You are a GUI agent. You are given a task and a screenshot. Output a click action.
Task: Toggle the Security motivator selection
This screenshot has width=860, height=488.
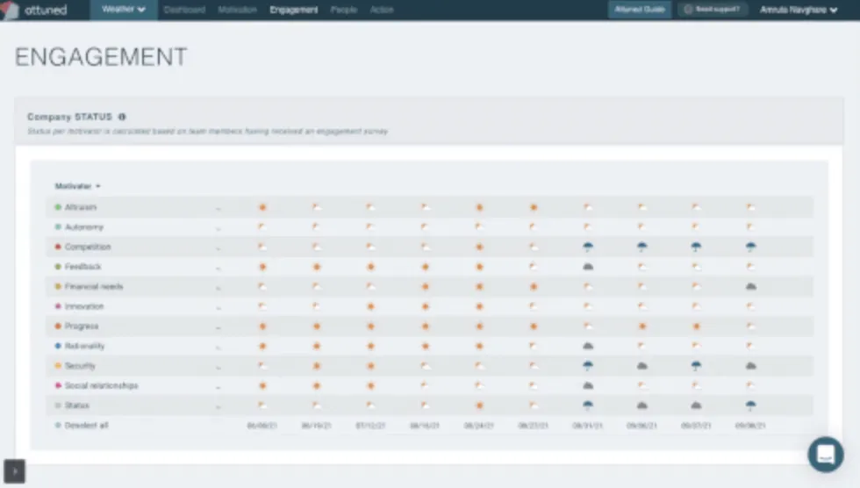[x=58, y=366]
